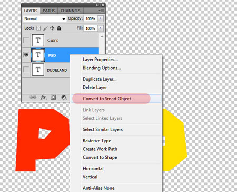Create adjustment layer via half-circle icon
The image size is (237, 192).
coord(64,97)
